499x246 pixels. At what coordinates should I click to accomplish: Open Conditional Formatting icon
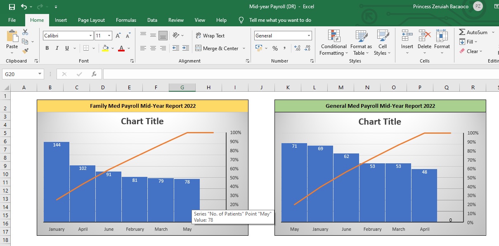(x=334, y=36)
